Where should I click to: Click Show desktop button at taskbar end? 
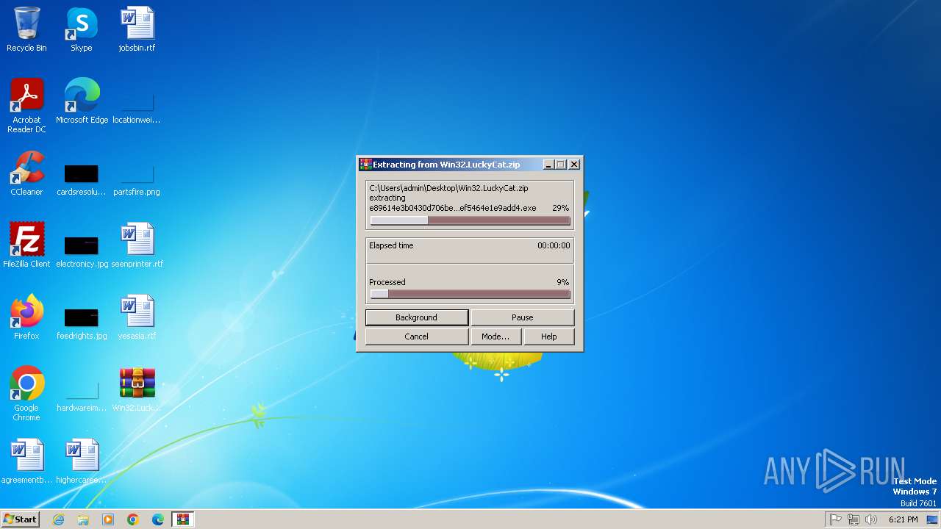coord(933,519)
